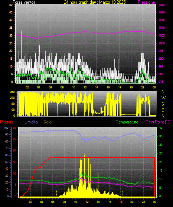Click pressure axis value 1010
173x207 pixels.
(162, 28)
